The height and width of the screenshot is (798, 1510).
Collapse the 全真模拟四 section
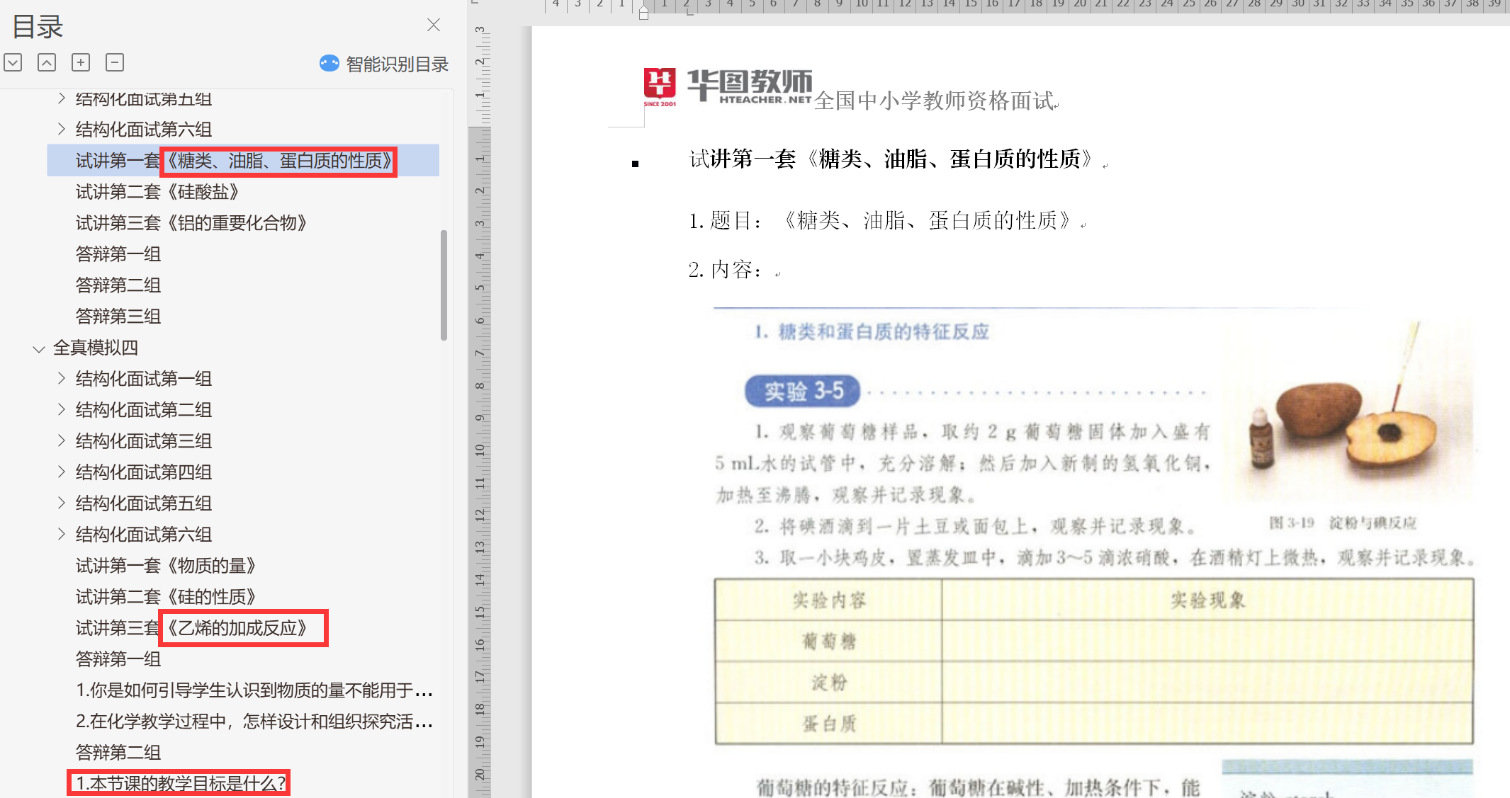click(x=39, y=348)
